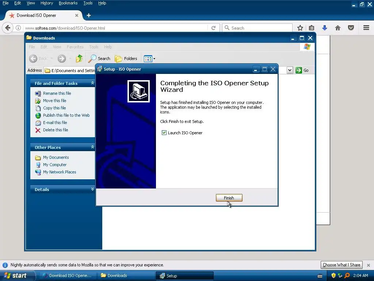Click the Pocket icon in Firefox toolbar
This screenshot has height=281, width=374.
coord(351,28)
